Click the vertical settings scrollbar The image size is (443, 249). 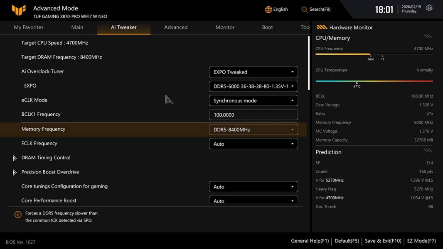[308, 62]
